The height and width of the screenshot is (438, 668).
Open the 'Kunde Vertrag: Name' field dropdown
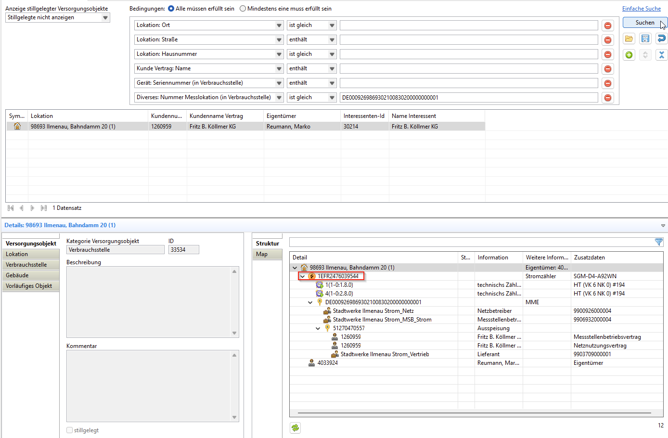click(279, 69)
